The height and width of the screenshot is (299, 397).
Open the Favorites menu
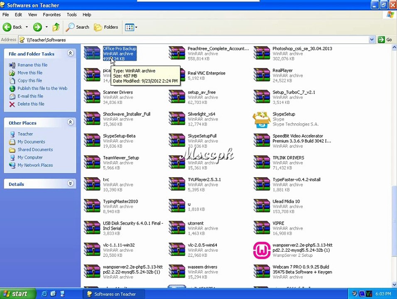(51, 15)
